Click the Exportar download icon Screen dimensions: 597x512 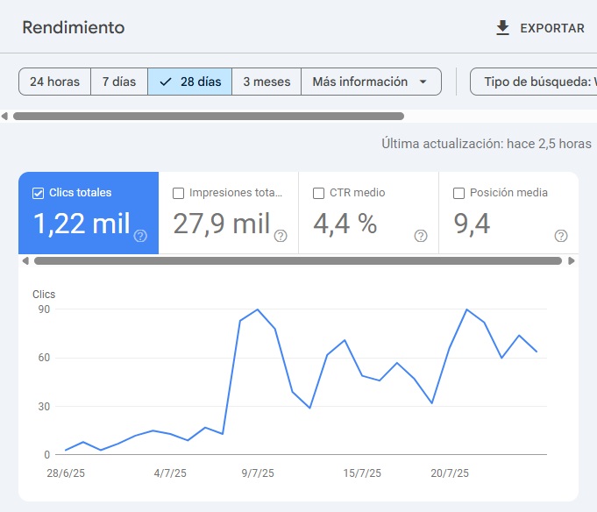[502, 28]
